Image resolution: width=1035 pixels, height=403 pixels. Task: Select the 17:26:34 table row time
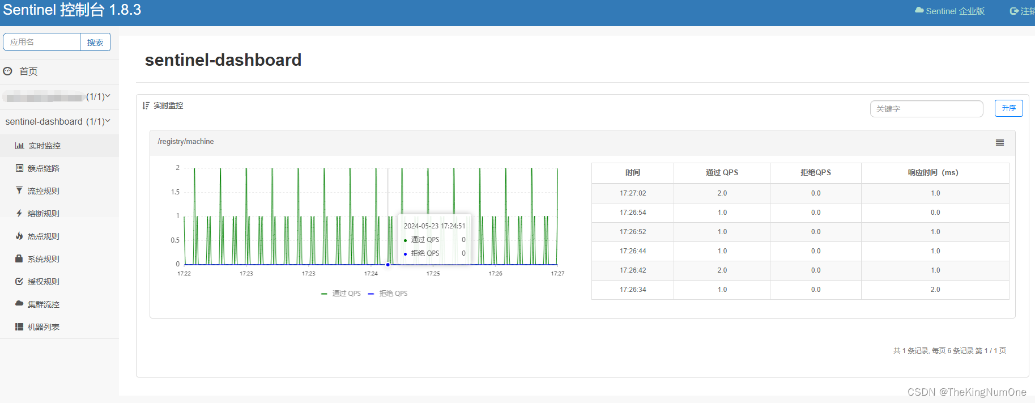point(633,290)
